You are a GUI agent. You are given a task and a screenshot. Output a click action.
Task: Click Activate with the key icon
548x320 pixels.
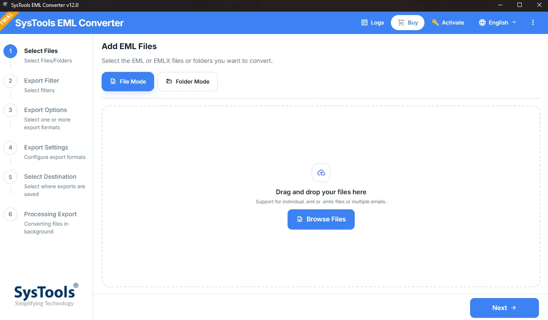click(x=448, y=22)
